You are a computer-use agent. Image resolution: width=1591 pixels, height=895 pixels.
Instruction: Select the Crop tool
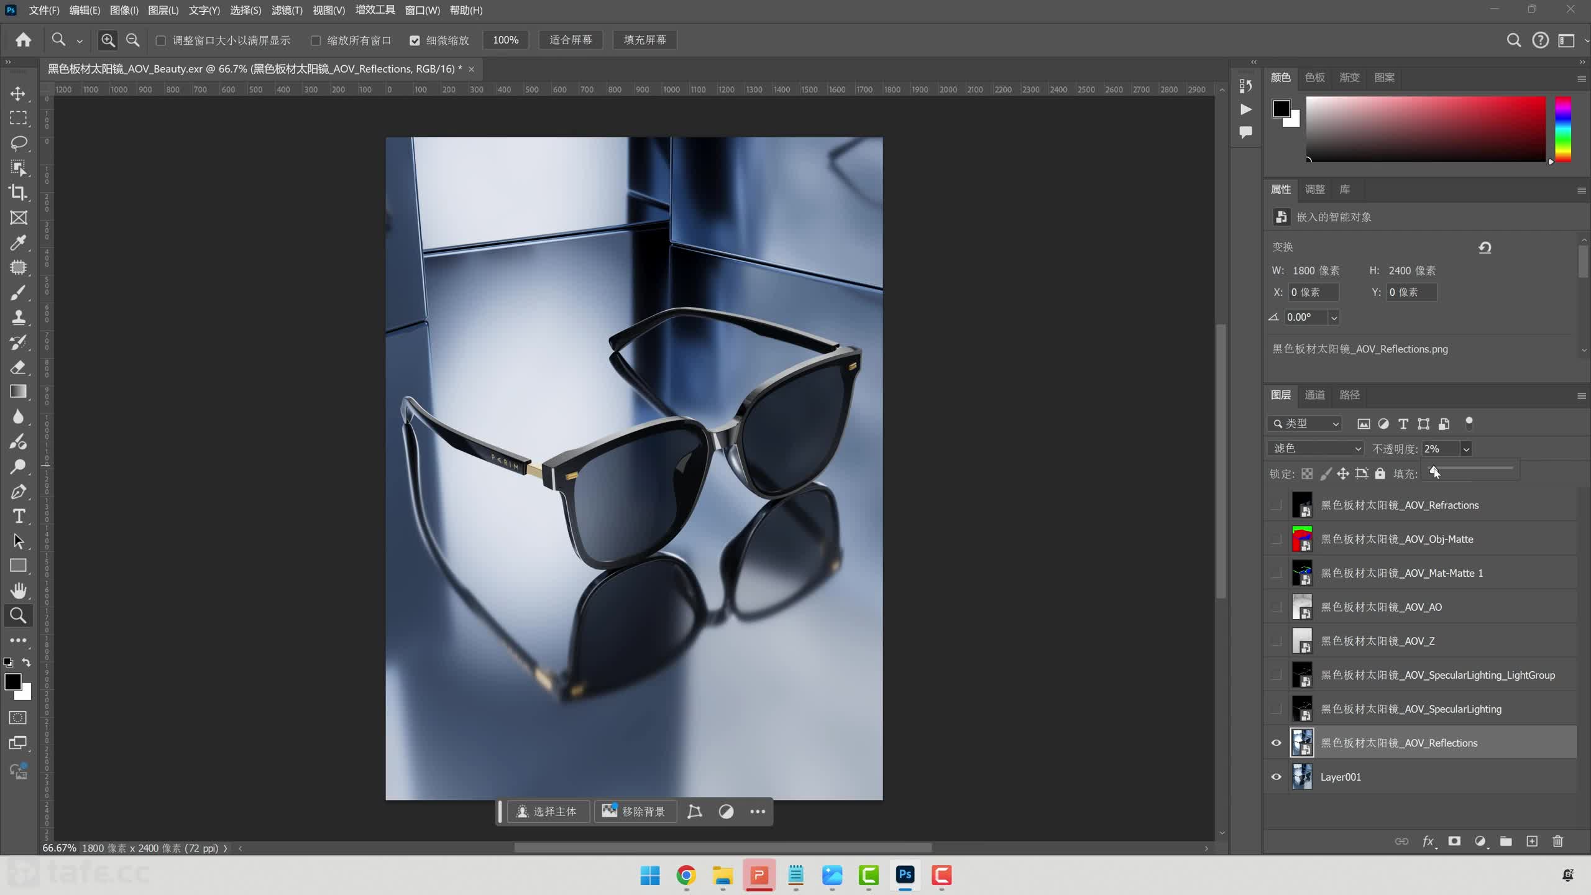18,193
